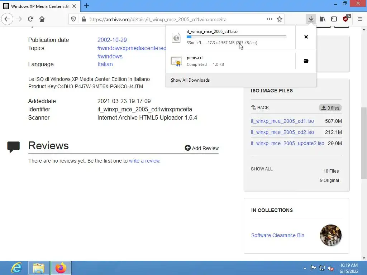
Task: Click the write a review link
Action: click(144, 161)
